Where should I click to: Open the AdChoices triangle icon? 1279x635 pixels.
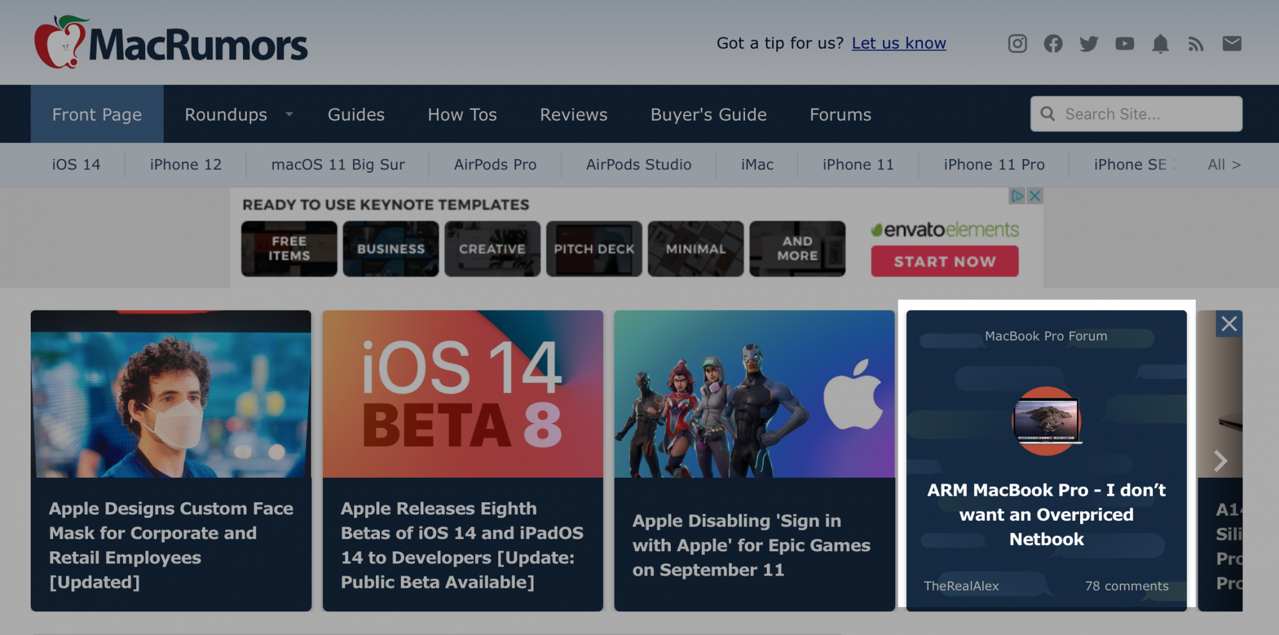pyautogui.click(x=1017, y=195)
